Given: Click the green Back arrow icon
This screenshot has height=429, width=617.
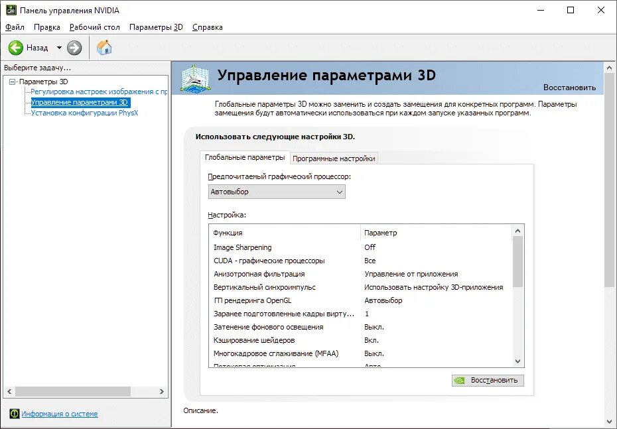Looking at the screenshot, I should pyautogui.click(x=16, y=48).
